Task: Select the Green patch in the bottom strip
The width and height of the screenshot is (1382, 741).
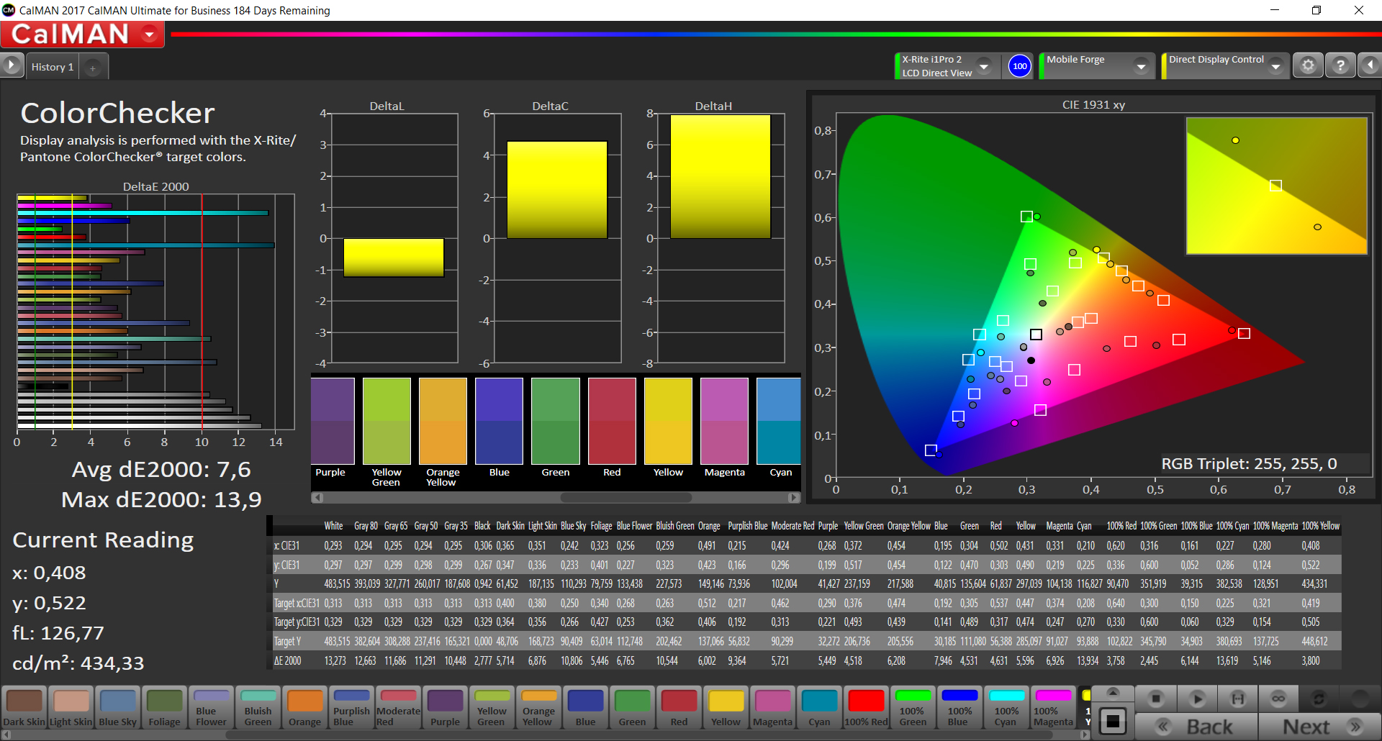Action: [x=632, y=708]
